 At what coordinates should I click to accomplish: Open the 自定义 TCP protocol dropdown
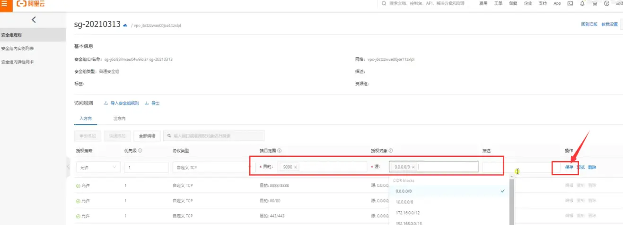[x=208, y=167]
